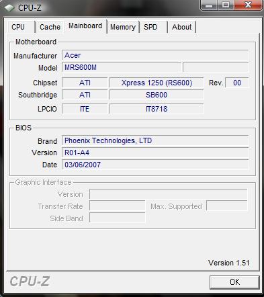Click the Manufacturer field showing Acer
The width and height of the screenshot is (264, 297).
click(x=155, y=55)
